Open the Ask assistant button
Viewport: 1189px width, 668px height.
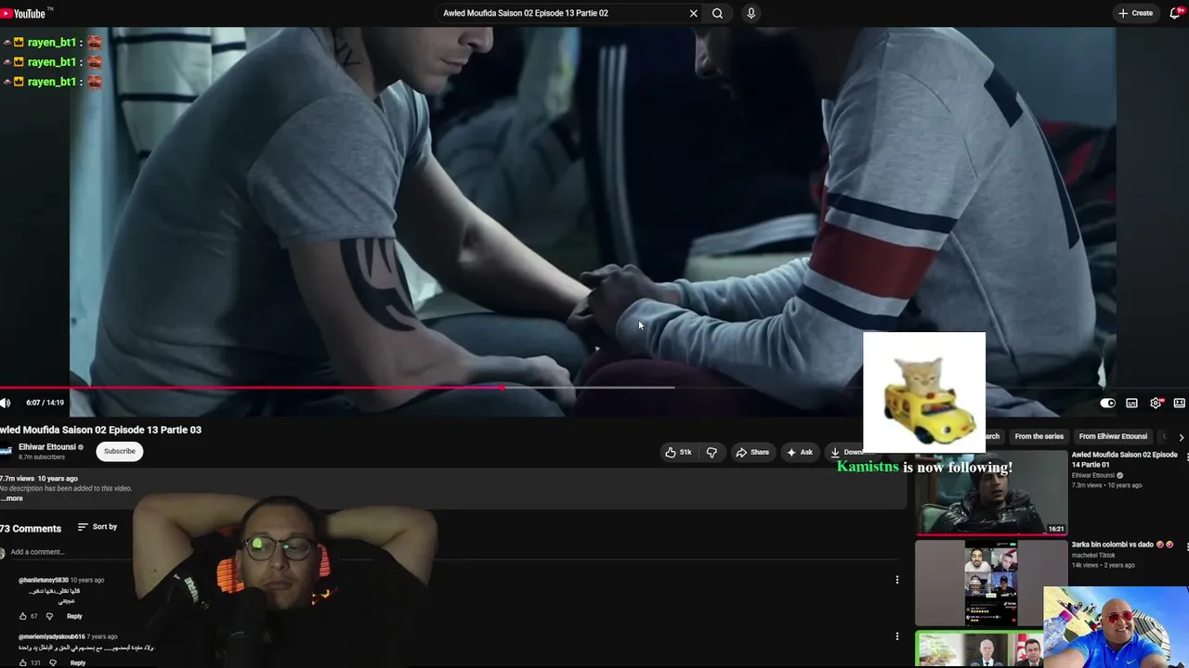point(800,452)
